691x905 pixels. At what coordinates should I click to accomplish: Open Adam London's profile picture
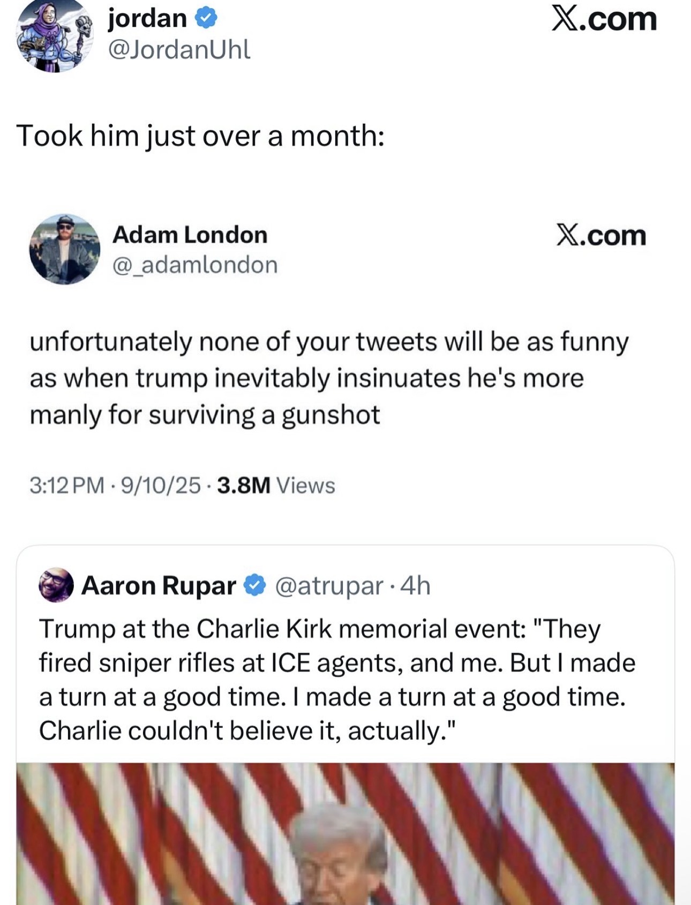[x=64, y=249]
